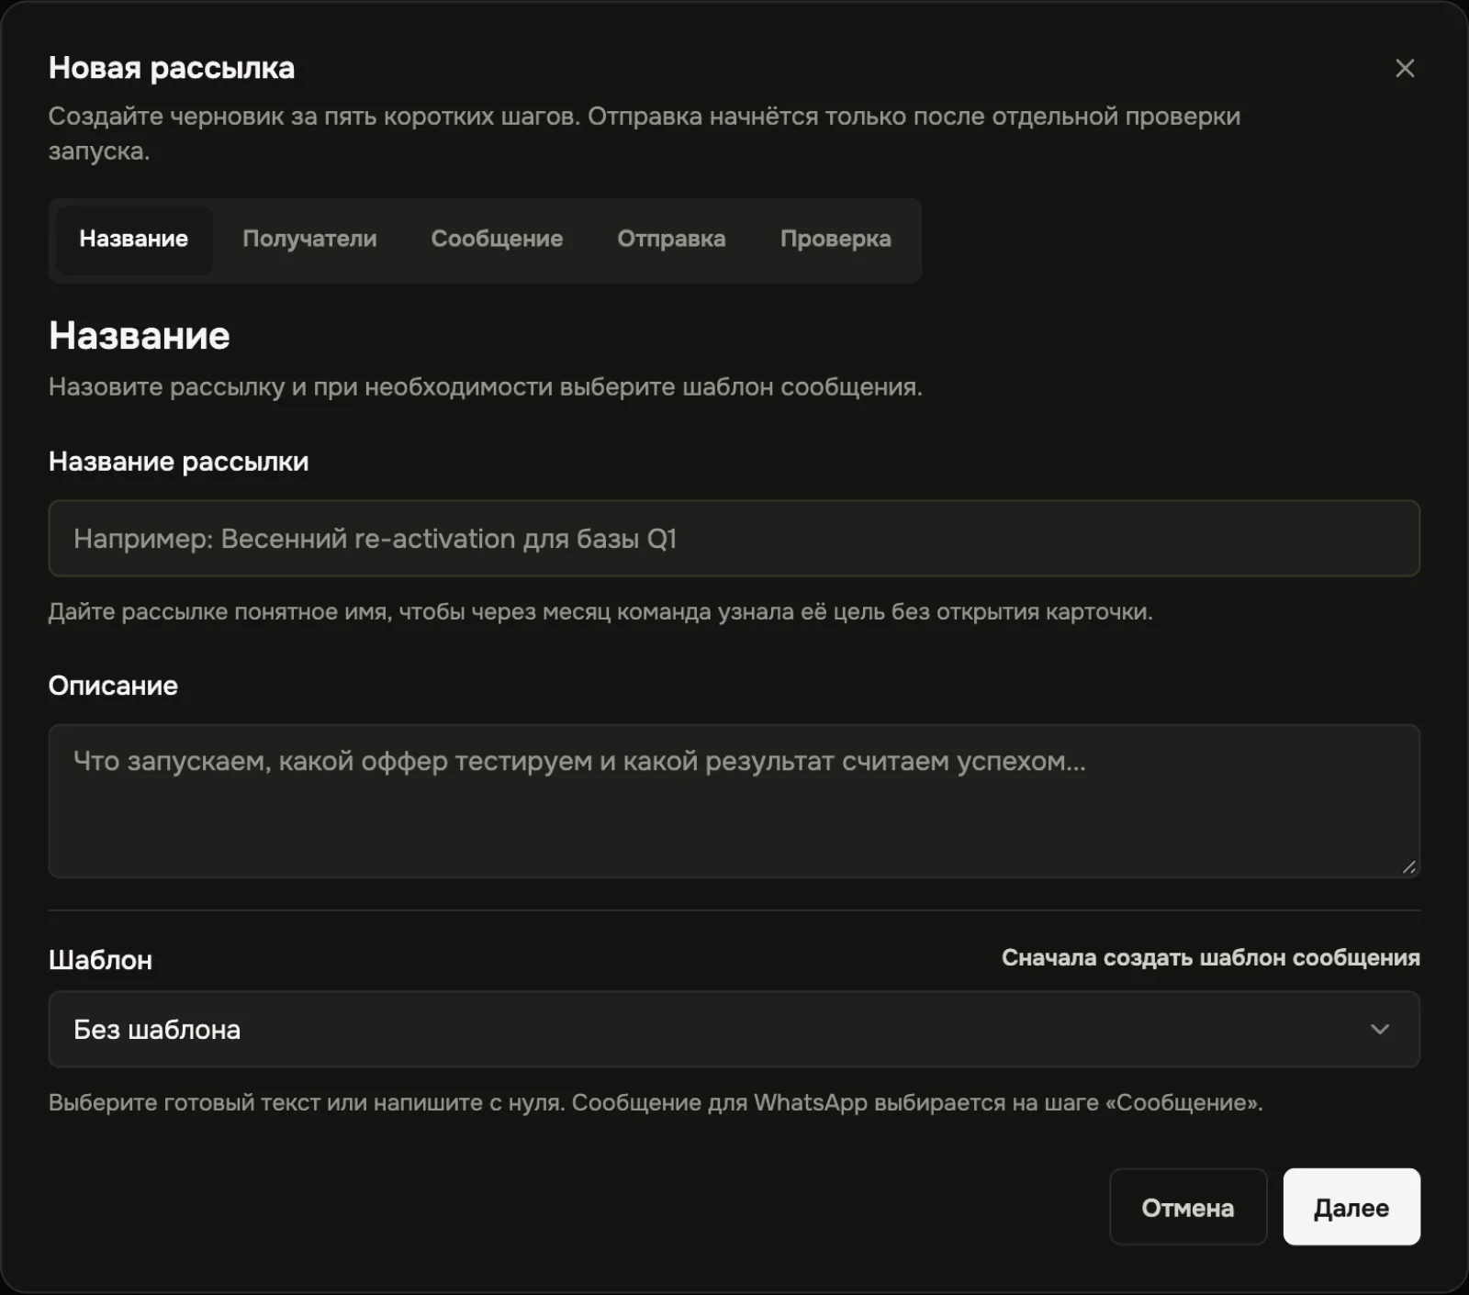This screenshot has width=1469, height=1295.
Task: Click the Отмена button
Action: click(1188, 1207)
